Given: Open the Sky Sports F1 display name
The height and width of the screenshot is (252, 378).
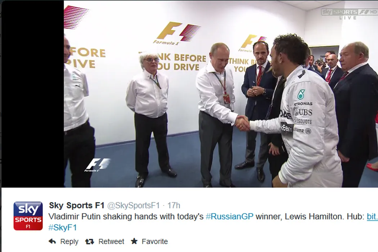Looking at the screenshot, I should click(77, 206).
